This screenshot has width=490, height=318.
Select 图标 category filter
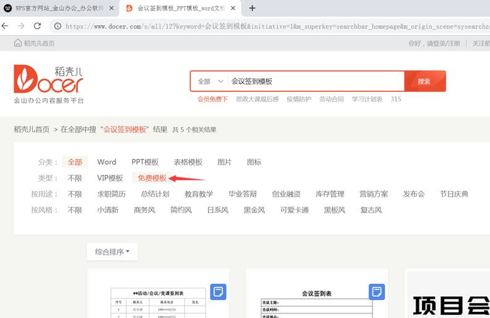(254, 162)
